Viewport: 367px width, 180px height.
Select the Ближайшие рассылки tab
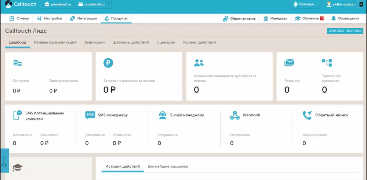(x=168, y=166)
